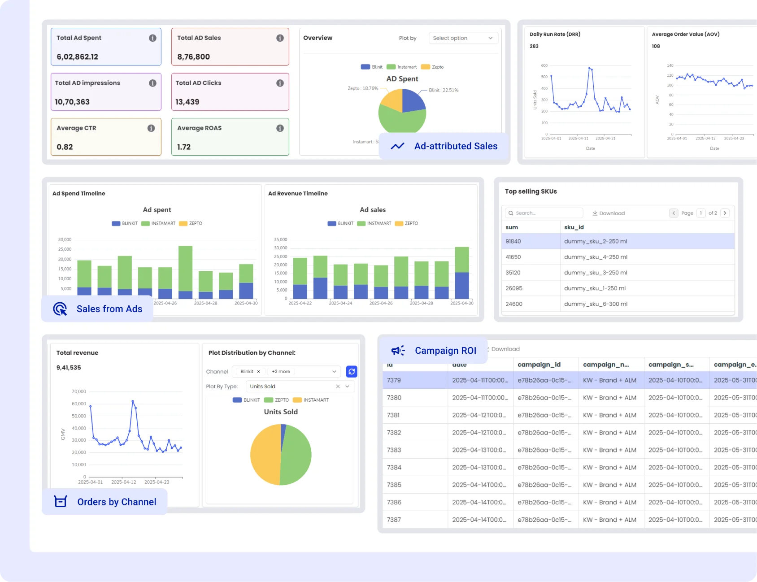
Task: Select the dummy_sku_1-250 ml row
Action: tap(618, 288)
